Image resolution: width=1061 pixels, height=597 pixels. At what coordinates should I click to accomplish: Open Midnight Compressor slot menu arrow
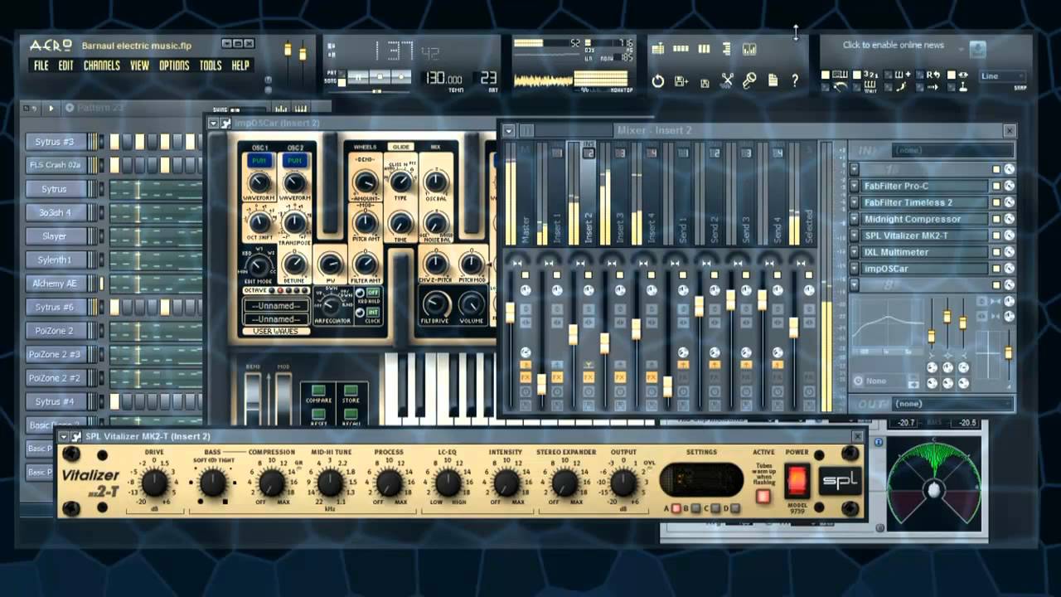[855, 219]
